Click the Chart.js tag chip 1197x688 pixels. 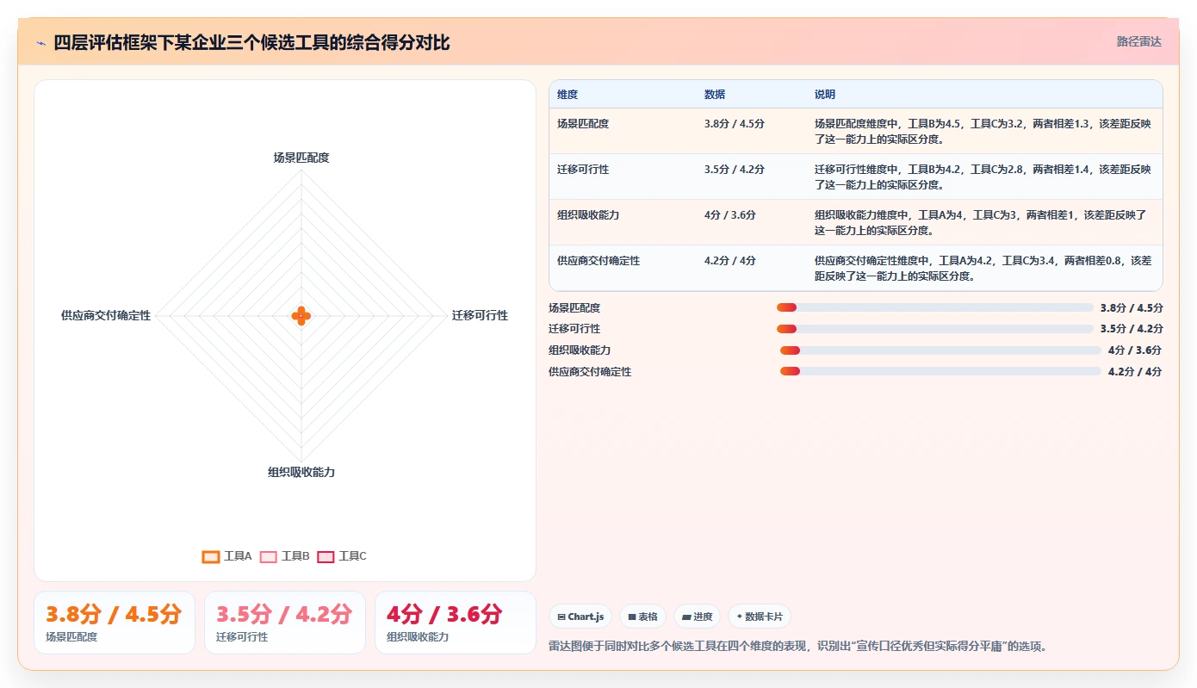pyautogui.click(x=580, y=617)
